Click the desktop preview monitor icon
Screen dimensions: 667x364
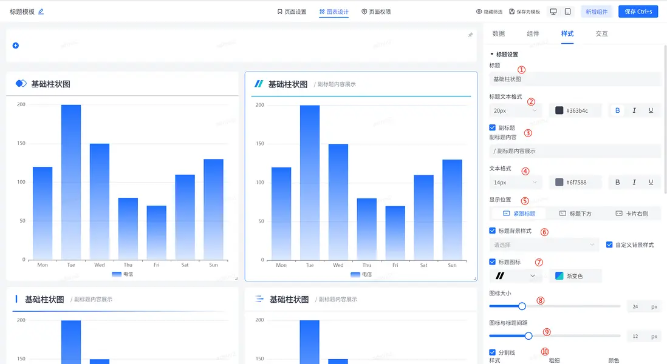(553, 12)
